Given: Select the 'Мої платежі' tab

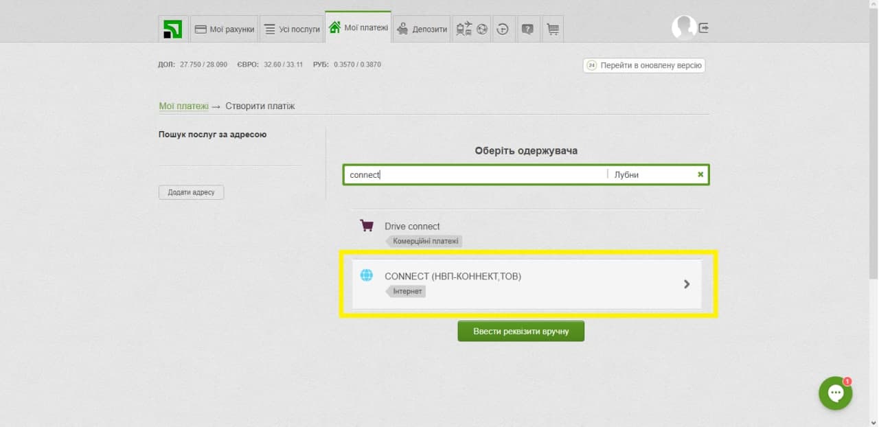Looking at the screenshot, I should click(358, 27).
